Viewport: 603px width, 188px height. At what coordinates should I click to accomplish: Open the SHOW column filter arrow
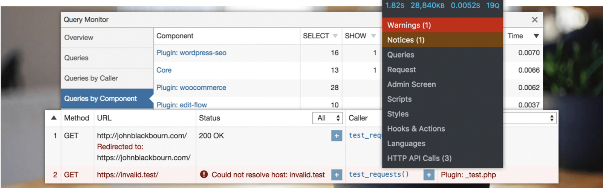point(373,36)
